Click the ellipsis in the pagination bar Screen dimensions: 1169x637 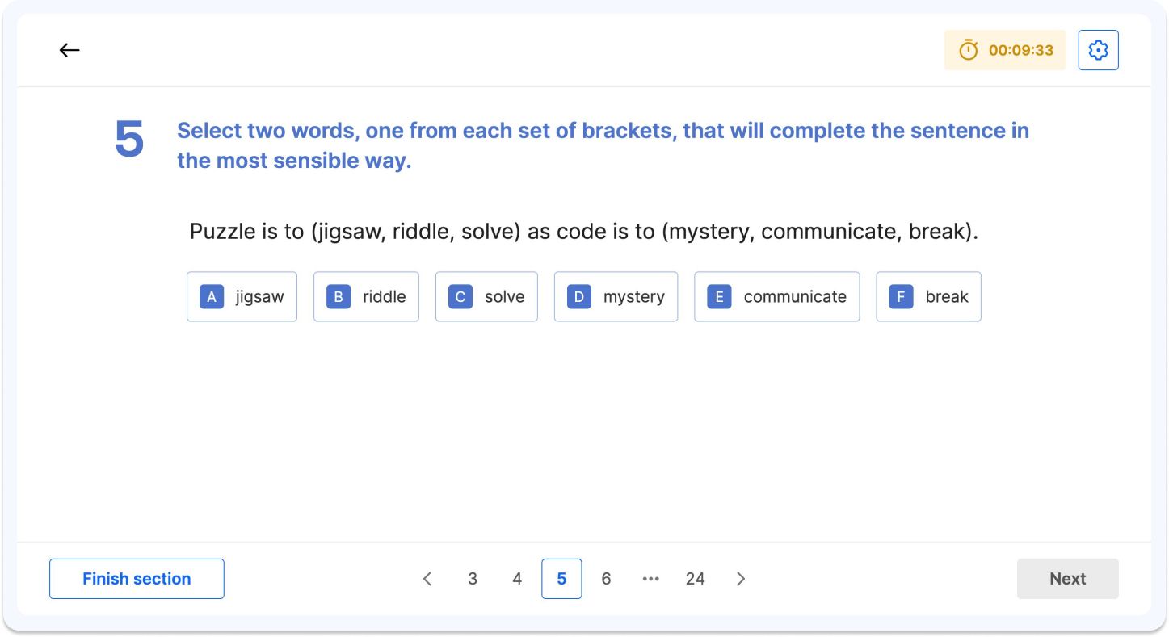click(651, 578)
